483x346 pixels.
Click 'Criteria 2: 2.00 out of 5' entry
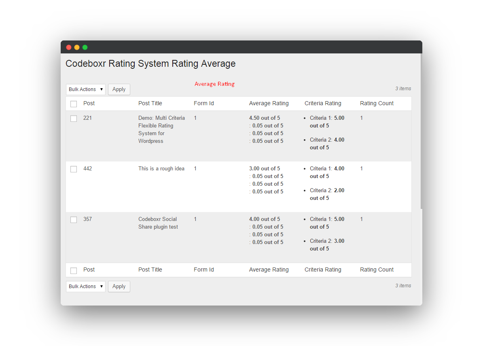click(327, 194)
